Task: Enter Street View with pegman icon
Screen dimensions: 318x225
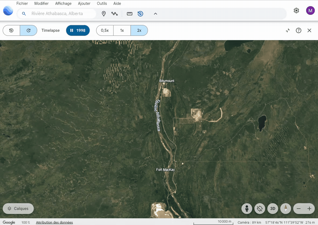Action: click(247, 209)
